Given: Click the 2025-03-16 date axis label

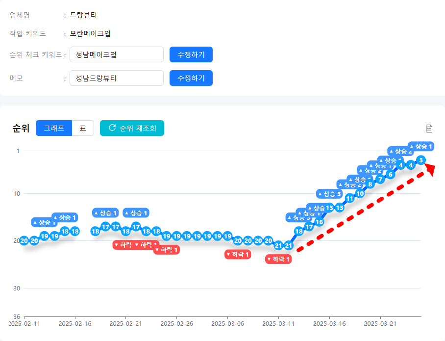Looking at the screenshot, I should (329, 324).
